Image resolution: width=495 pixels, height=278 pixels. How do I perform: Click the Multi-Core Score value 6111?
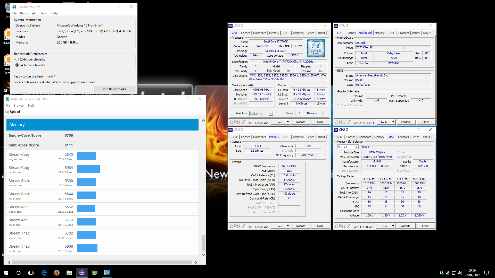coord(69,145)
